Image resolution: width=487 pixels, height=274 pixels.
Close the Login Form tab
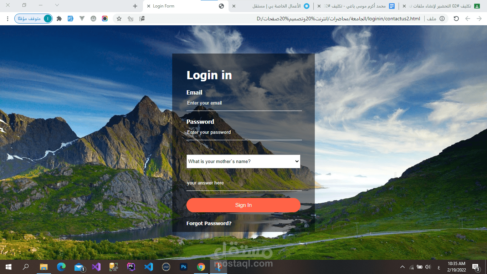(x=149, y=6)
